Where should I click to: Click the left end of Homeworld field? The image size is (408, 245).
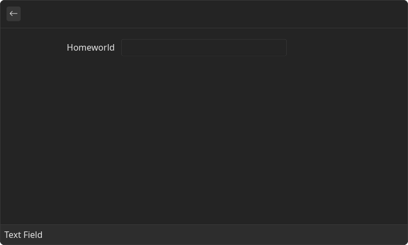126,47
